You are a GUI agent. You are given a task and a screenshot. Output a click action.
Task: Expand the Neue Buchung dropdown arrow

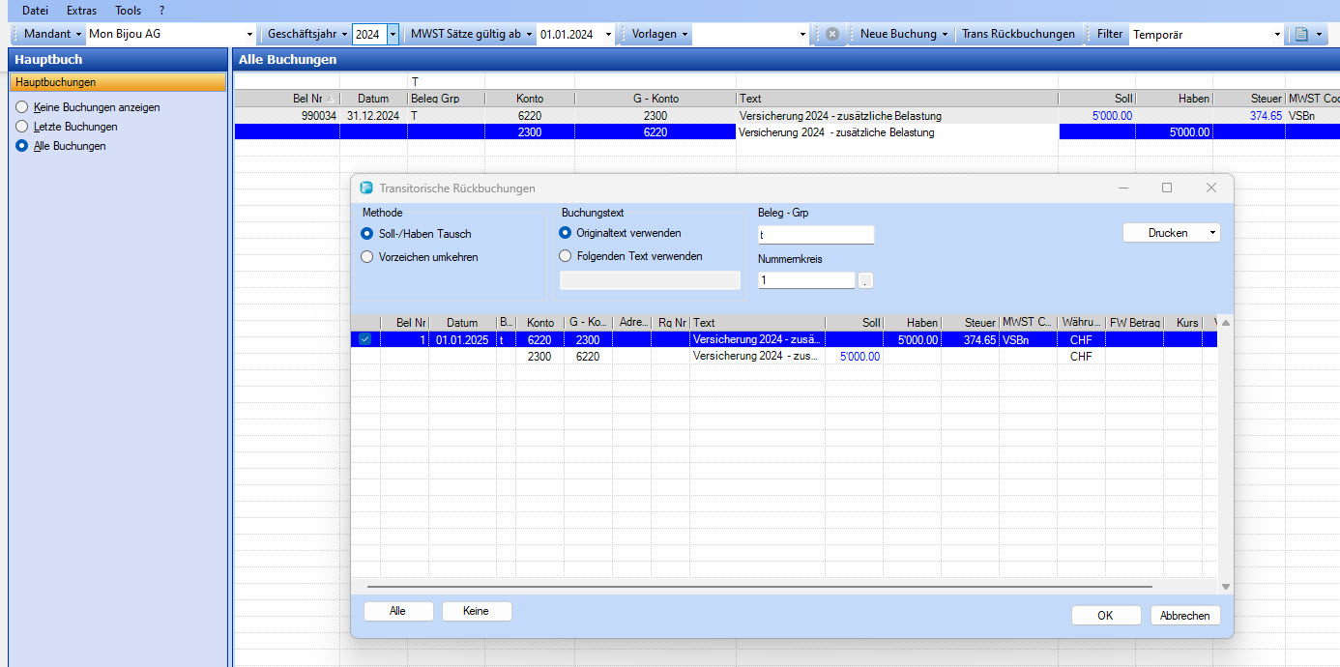click(x=945, y=34)
